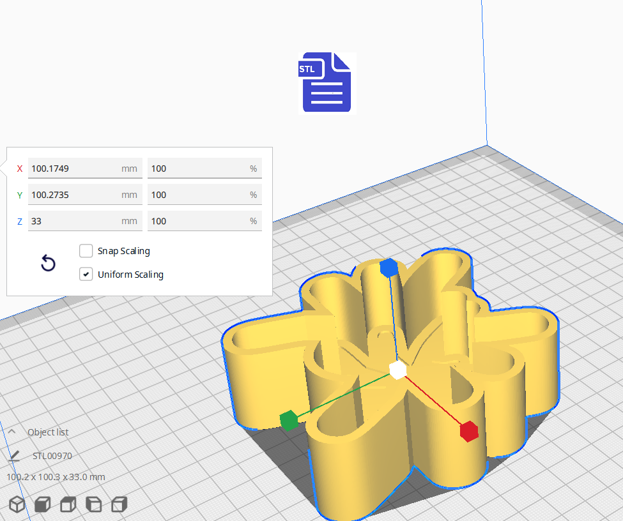
Task: Click the reset scale arrow icon
Action: tap(48, 263)
